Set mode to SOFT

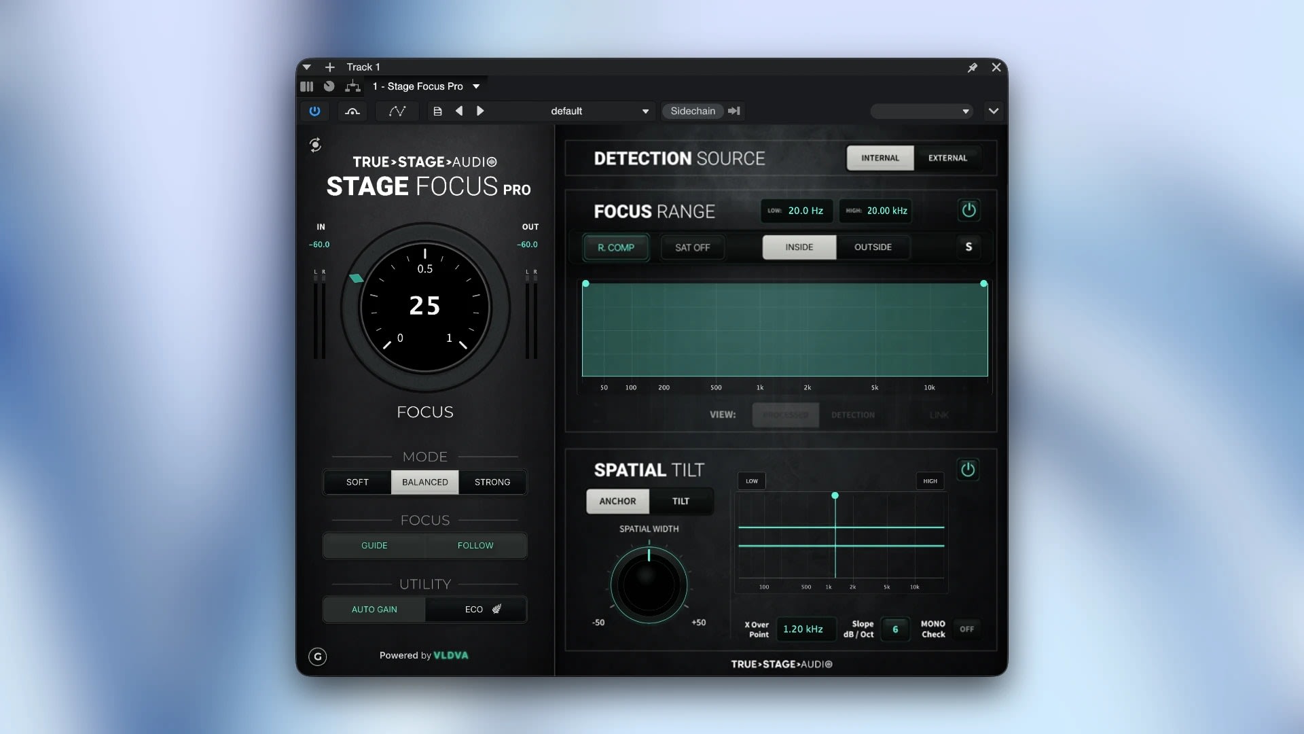pyautogui.click(x=357, y=483)
